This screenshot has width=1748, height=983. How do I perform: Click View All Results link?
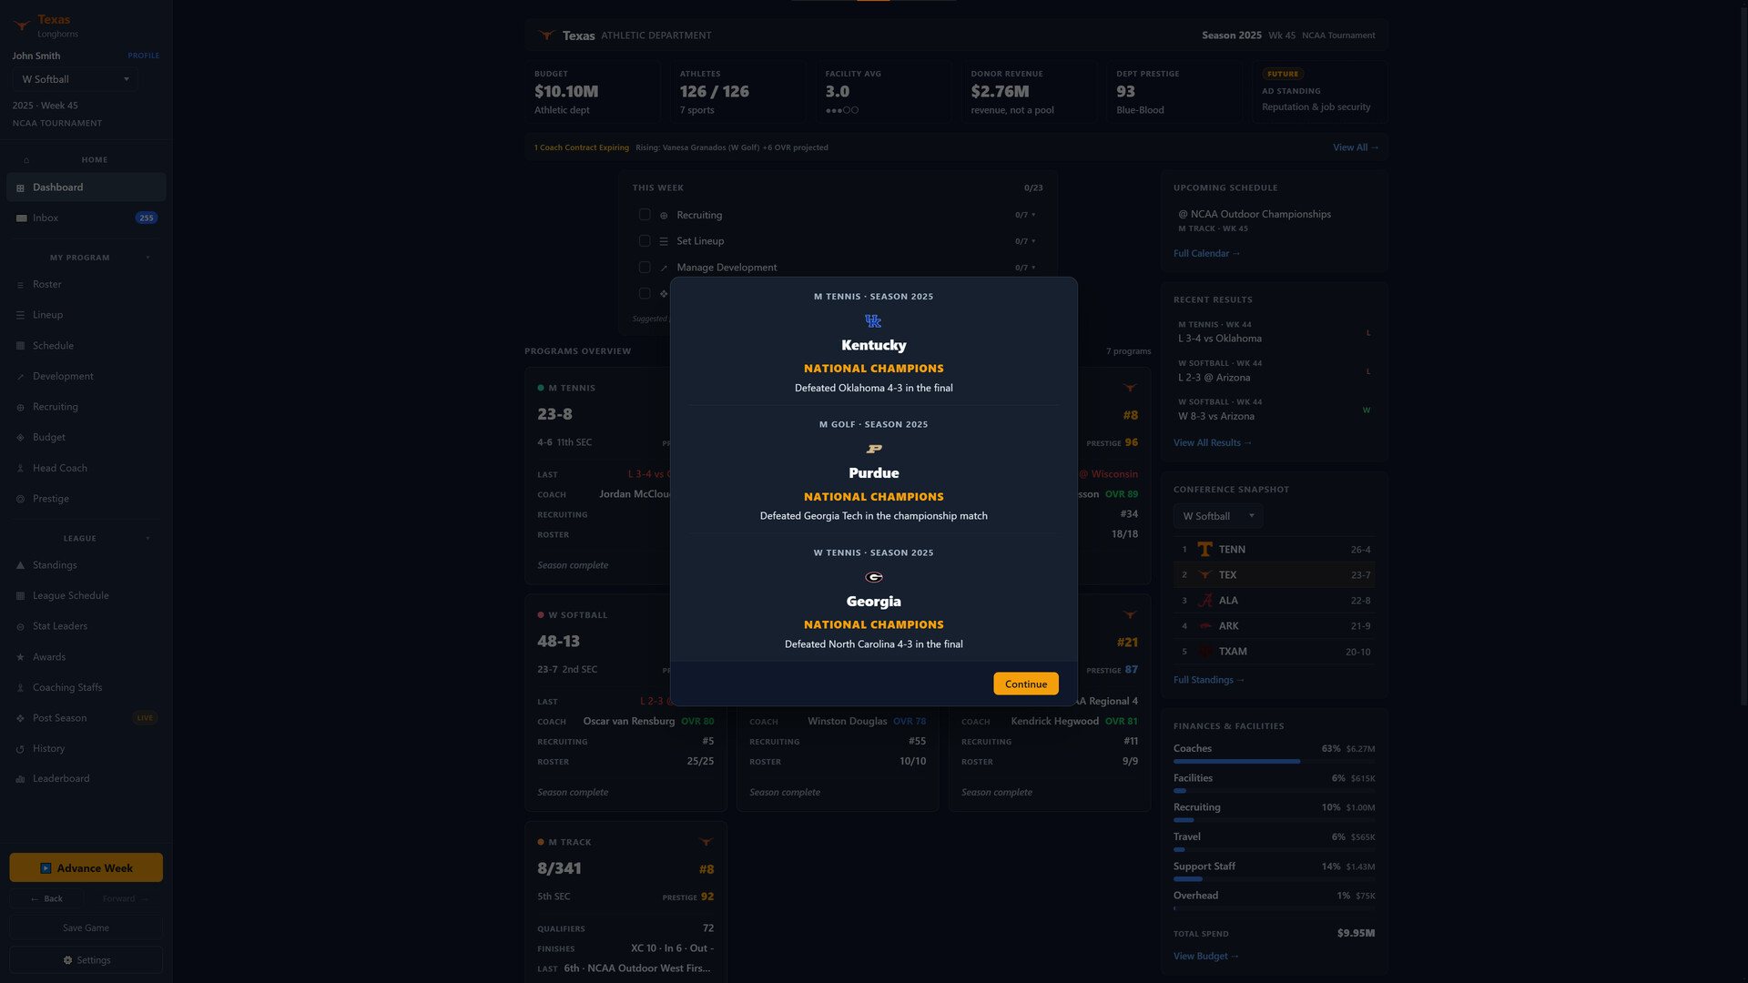[1212, 443]
